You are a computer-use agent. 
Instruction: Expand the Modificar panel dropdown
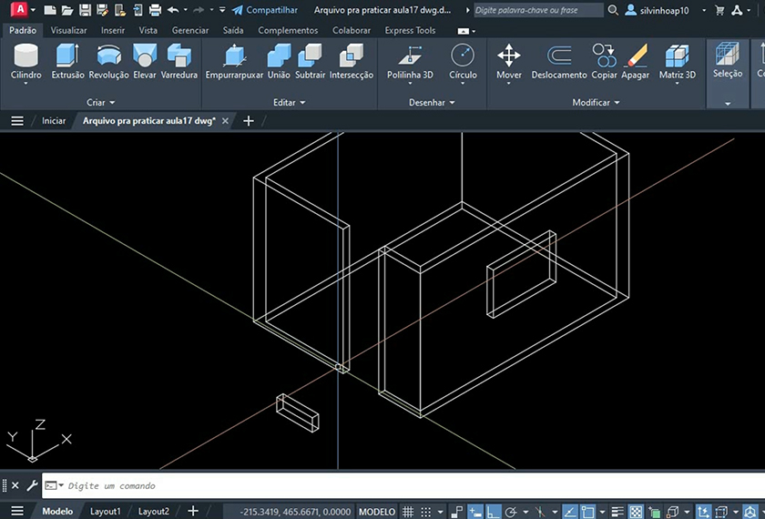click(x=596, y=103)
